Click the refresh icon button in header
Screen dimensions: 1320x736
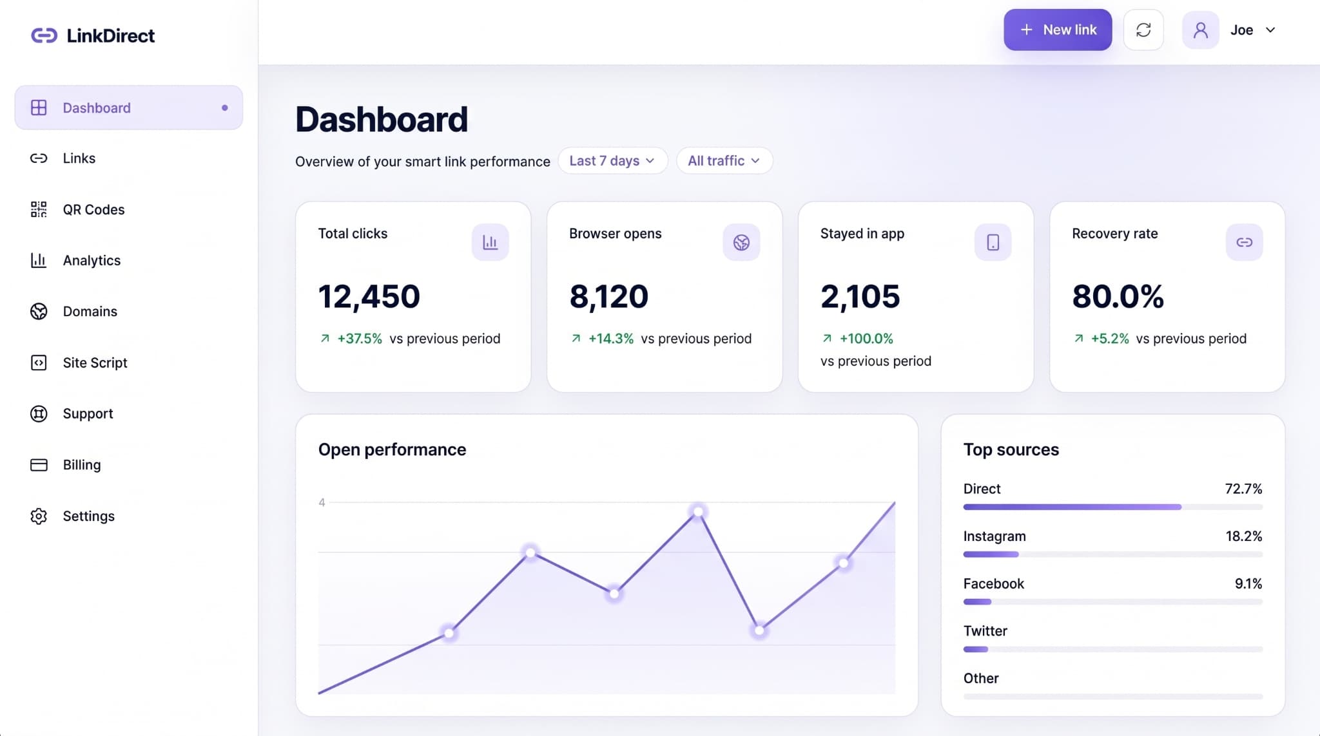coord(1143,30)
